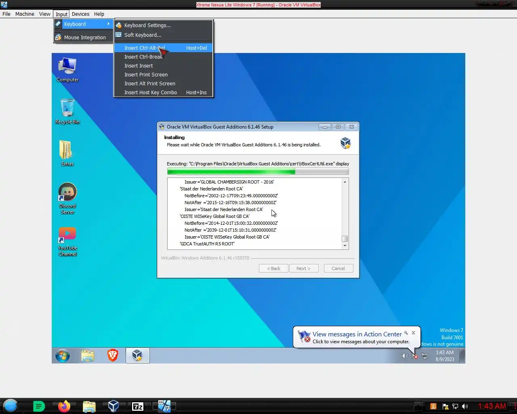Open Computer icon on guest desktop

click(67, 70)
